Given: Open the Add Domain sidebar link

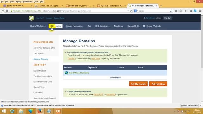Looking at the screenshot, I should pyautogui.click(x=38, y=54).
